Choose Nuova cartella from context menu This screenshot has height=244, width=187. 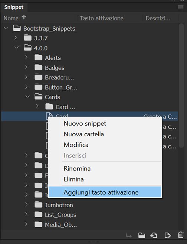105,134
